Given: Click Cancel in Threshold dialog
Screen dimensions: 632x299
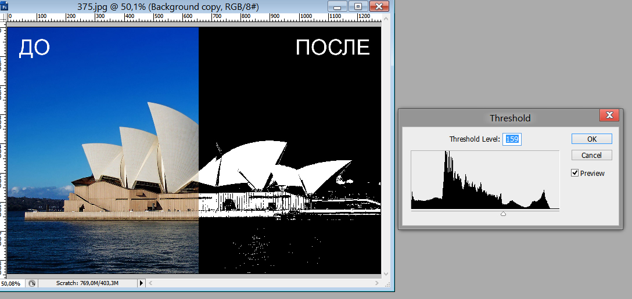Looking at the screenshot, I should (592, 155).
